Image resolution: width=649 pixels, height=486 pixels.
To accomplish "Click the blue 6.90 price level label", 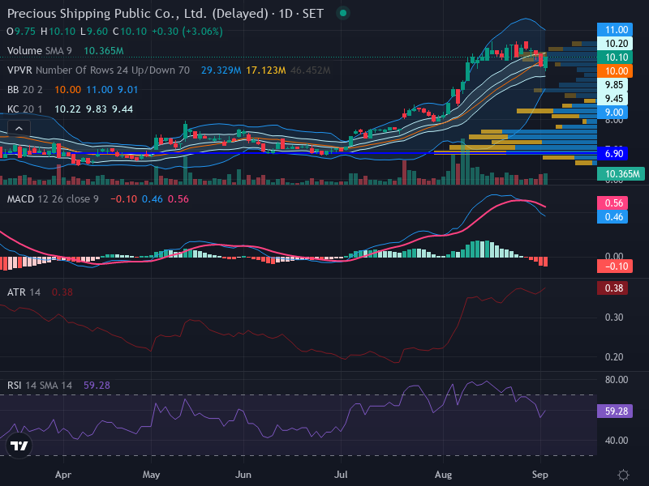I will [612, 153].
